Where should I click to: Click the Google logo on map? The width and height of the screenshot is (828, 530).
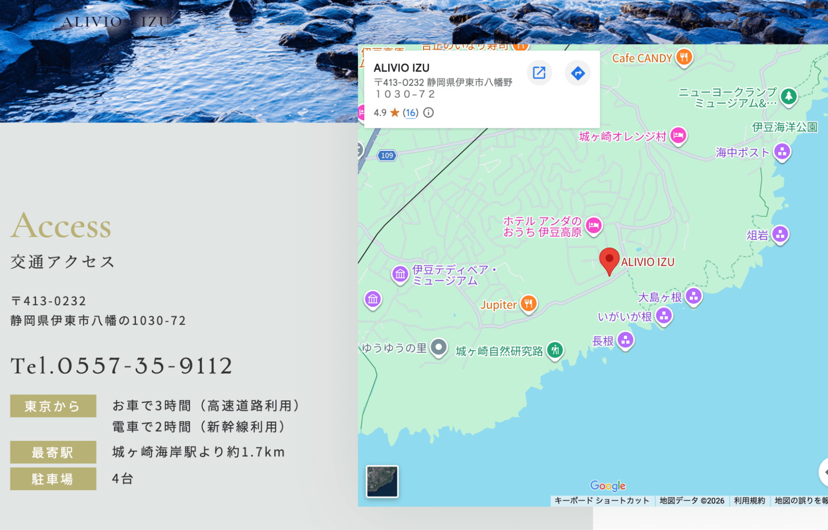point(608,486)
